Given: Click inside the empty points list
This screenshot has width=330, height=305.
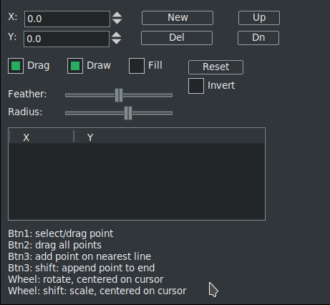Looking at the screenshot, I should [137, 181].
